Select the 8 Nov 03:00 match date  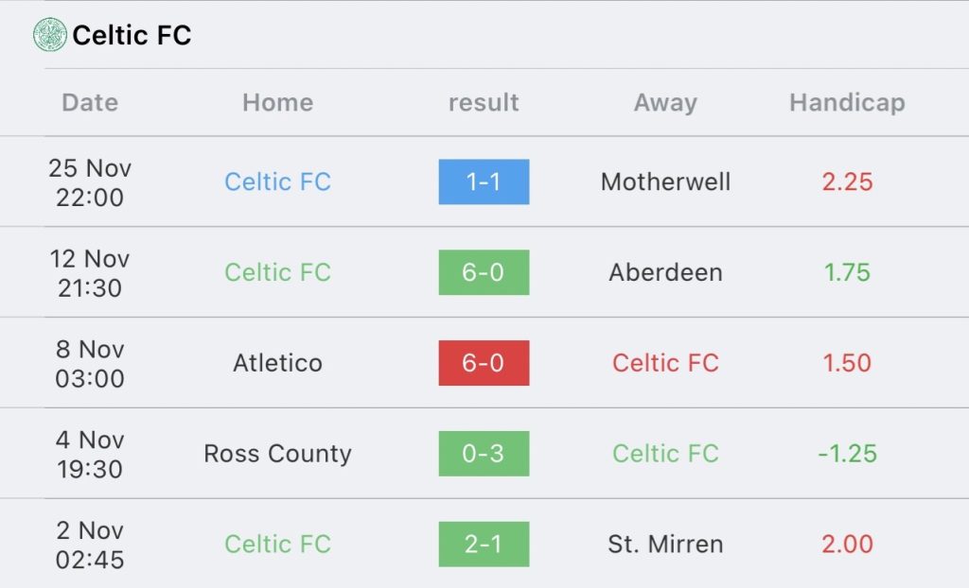(x=90, y=363)
